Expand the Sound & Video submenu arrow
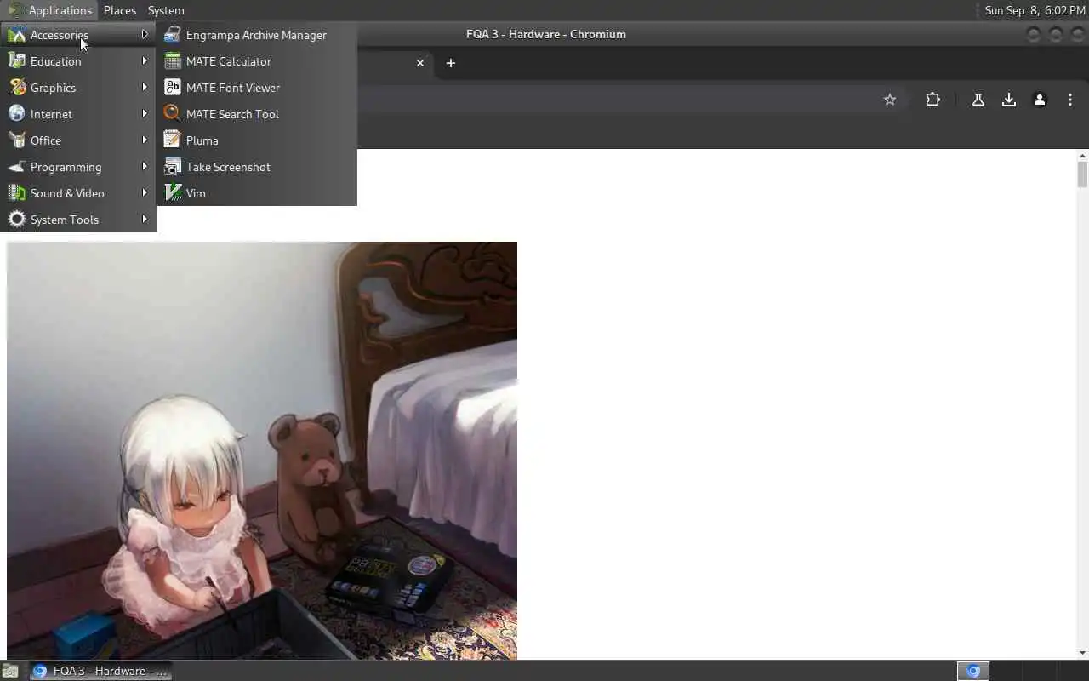This screenshot has width=1089, height=681. tap(145, 193)
